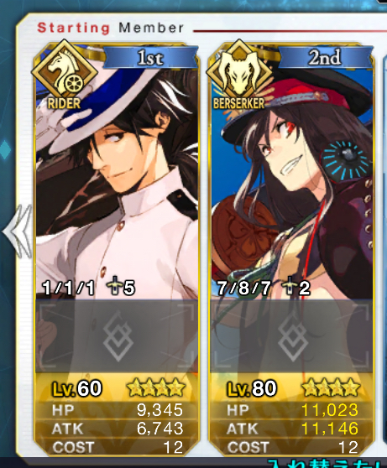
Task: Click the Rider class icon
Action: 65,75
